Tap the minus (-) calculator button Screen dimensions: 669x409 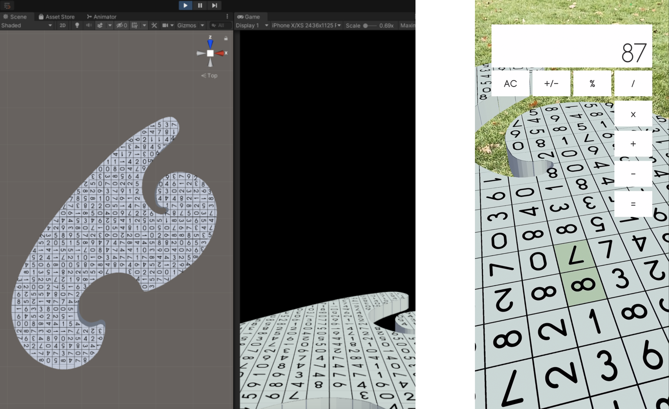coord(633,174)
